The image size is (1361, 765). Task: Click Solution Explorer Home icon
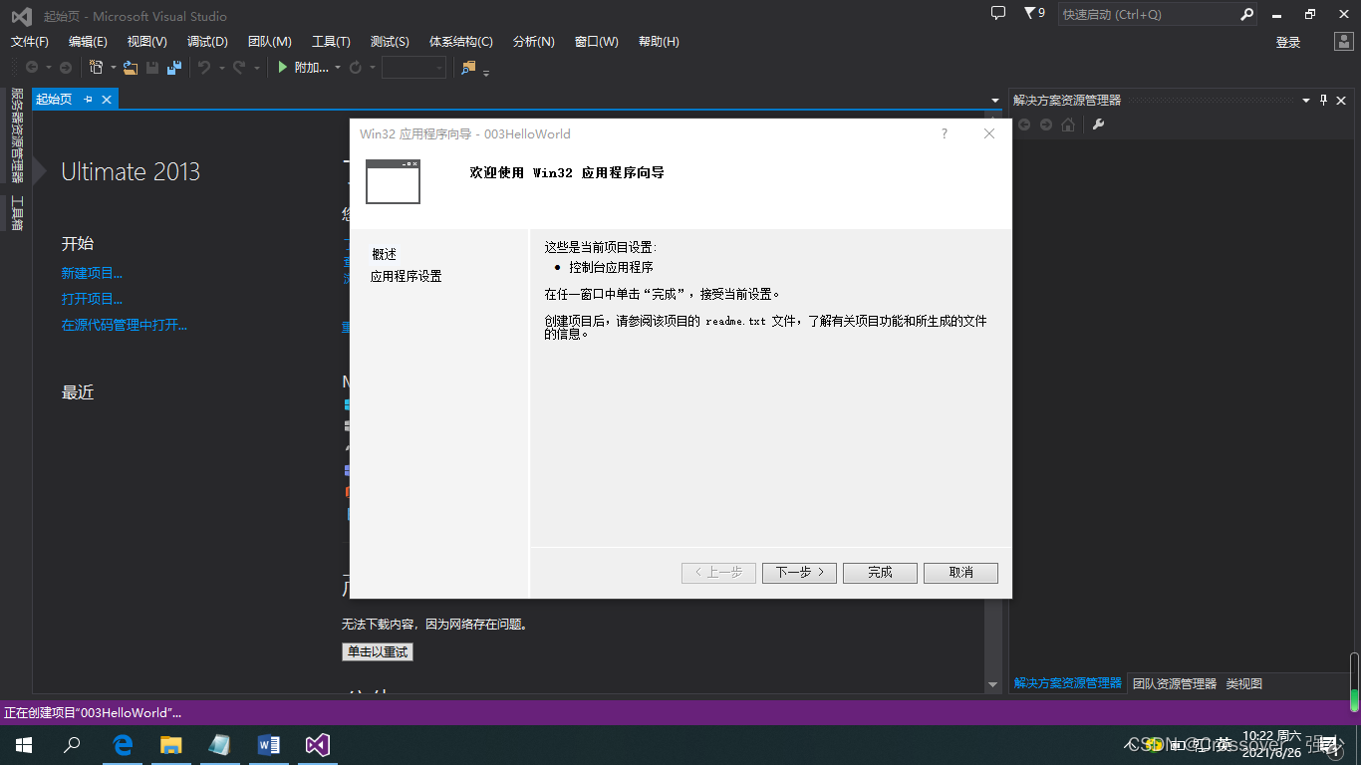pos(1068,125)
